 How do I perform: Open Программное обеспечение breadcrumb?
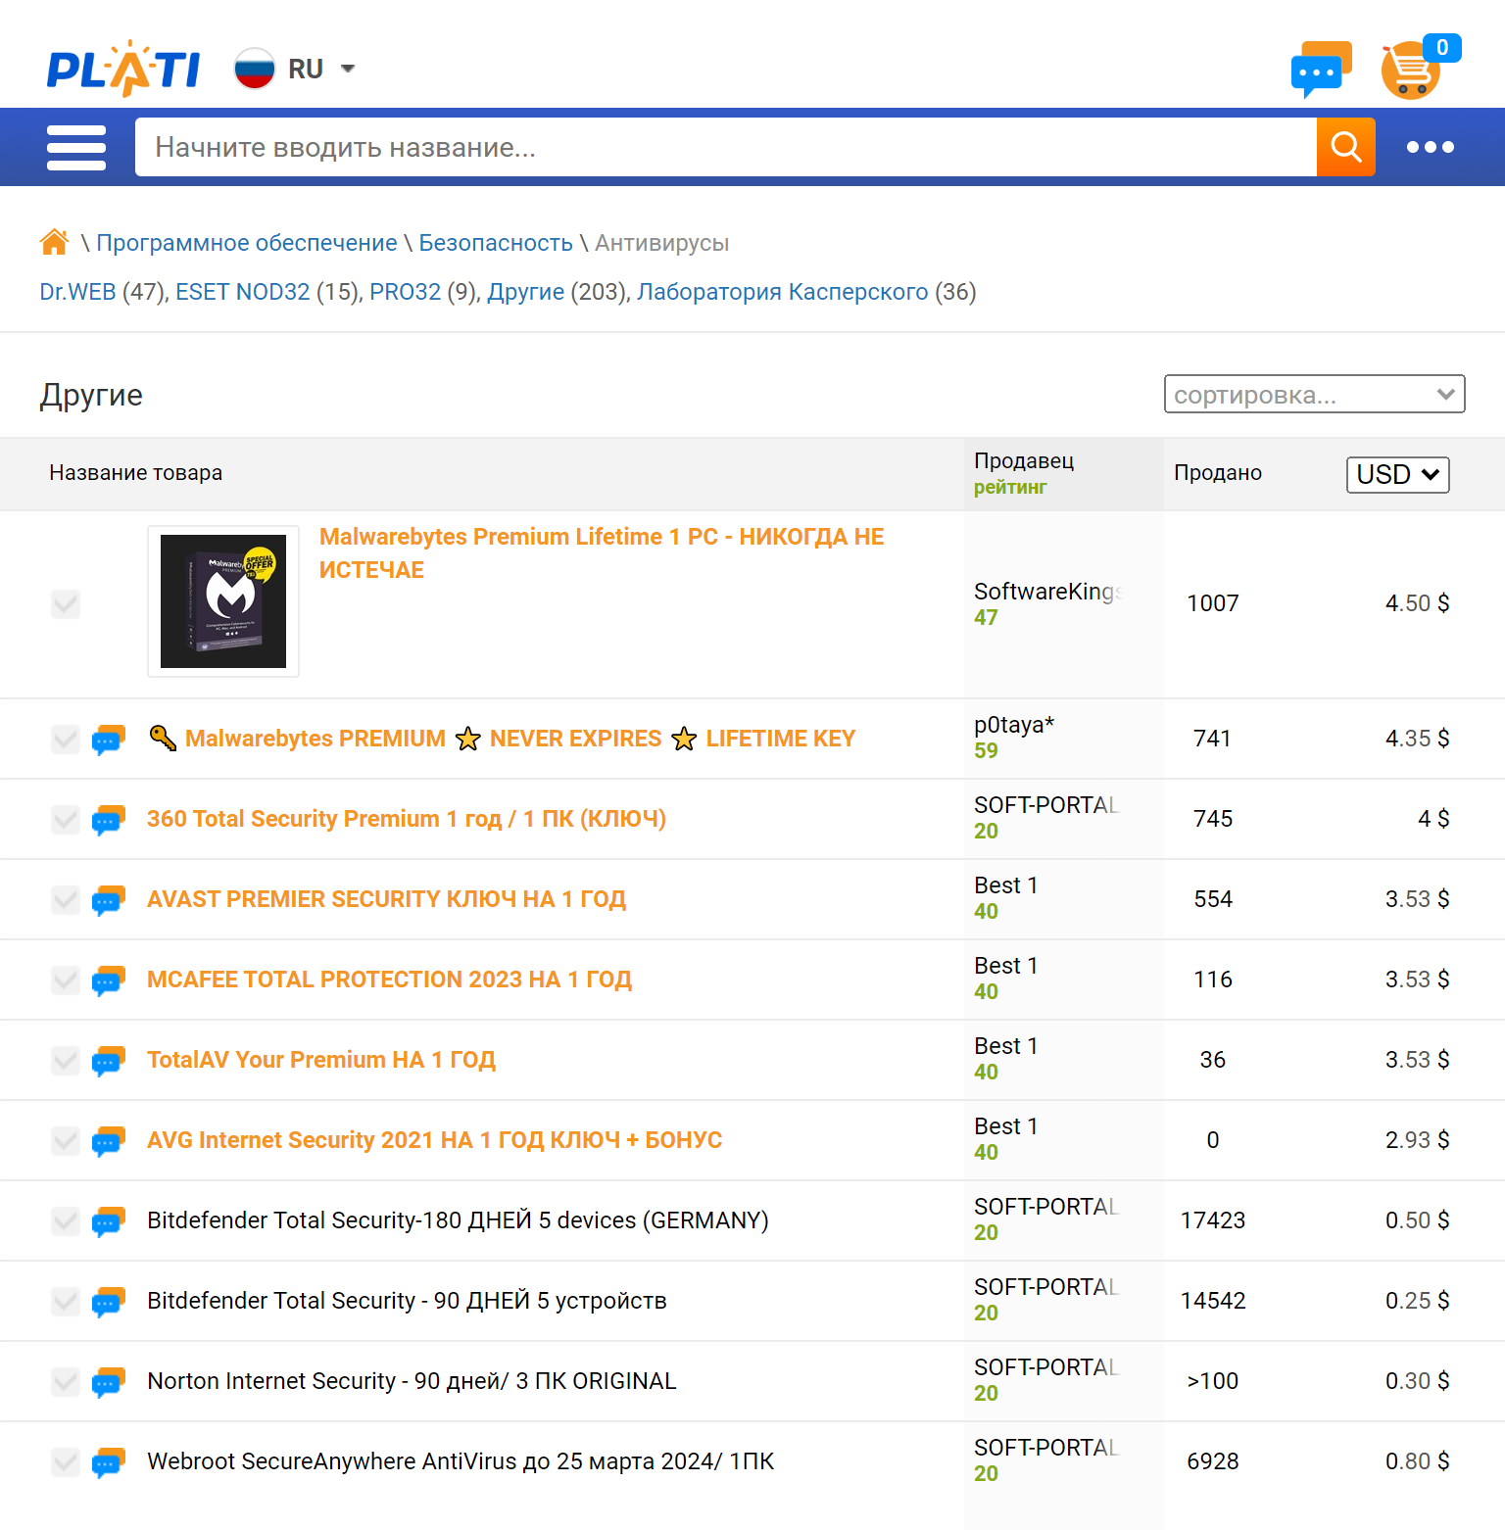click(x=247, y=243)
